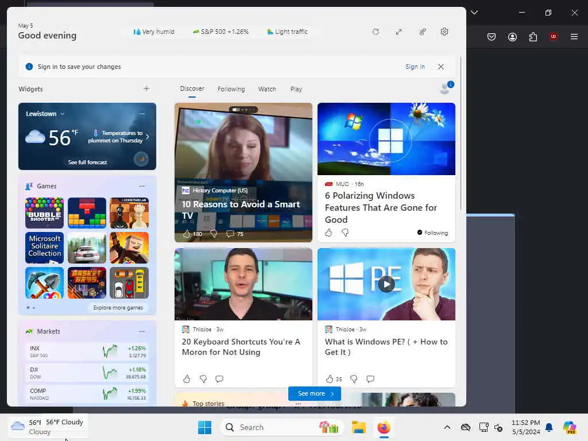Launch the car racing game tile

click(87, 247)
